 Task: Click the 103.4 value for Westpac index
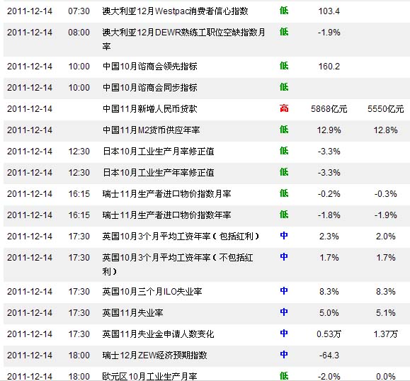pyautogui.click(x=329, y=11)
